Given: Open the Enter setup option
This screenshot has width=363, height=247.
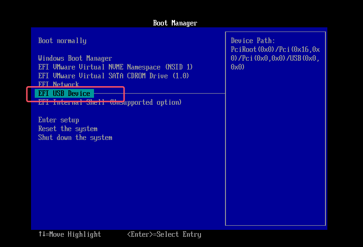Looking at the screenshot, I should coord(58,120).
